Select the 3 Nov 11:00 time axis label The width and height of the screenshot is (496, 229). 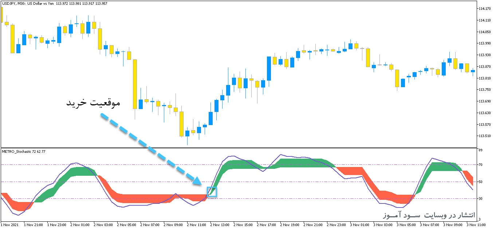[476, 225]
